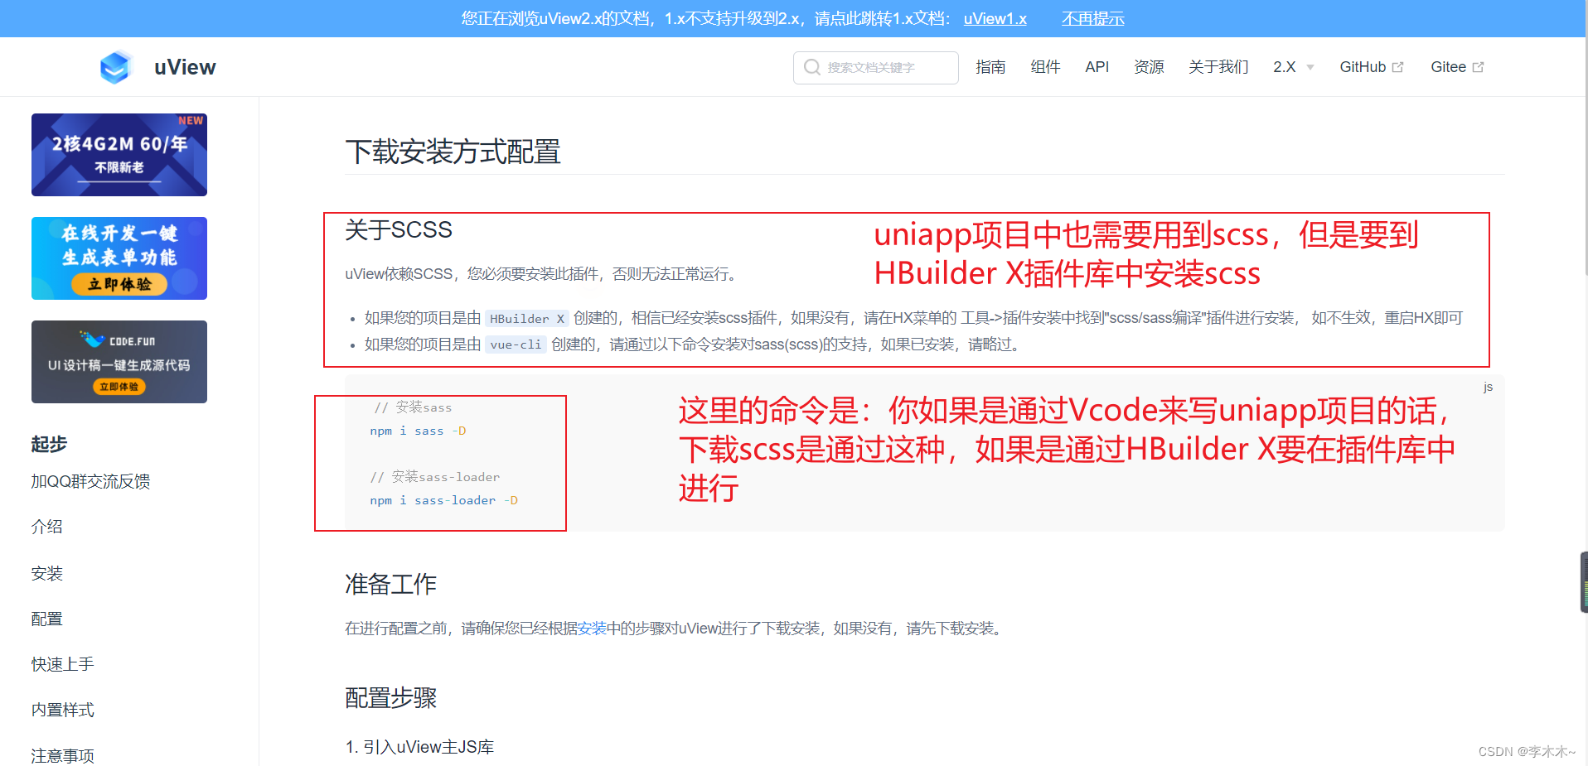Screen dimensions: 1588x766
Task: Open sidebar item 安装
Action: point(46,573)
